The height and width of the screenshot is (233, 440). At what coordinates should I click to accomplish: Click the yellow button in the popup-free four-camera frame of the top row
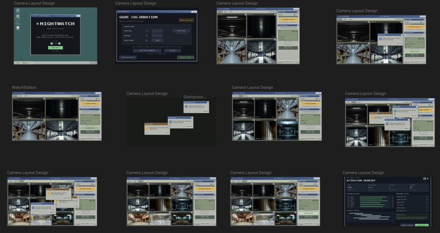(288, 19)
